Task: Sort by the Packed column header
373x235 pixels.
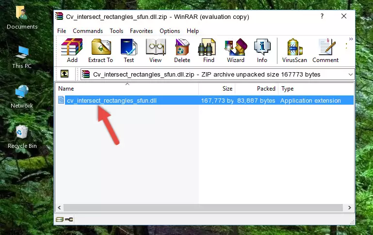Action: [x=257, y=89]
